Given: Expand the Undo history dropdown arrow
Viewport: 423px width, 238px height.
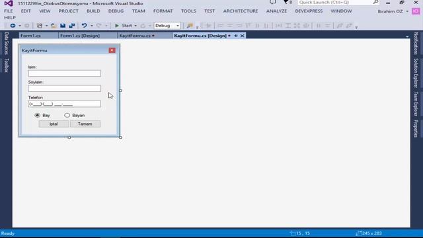Looking at the screenshot, I should pyautogui.click(x=92, y=26).
